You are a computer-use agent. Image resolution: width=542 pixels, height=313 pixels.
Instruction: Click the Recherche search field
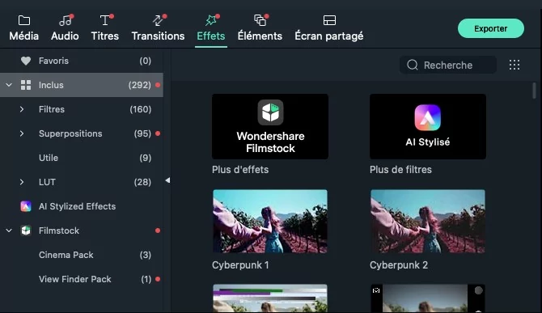[x=448, y=65]
